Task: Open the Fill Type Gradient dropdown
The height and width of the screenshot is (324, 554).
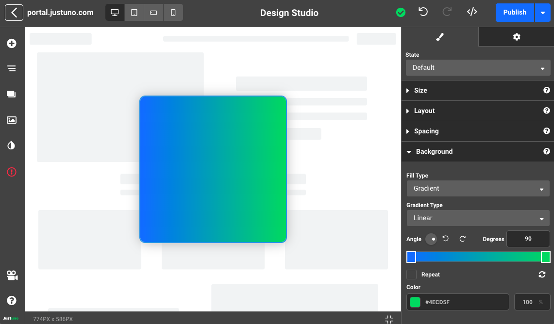Action: pos(478,188)
